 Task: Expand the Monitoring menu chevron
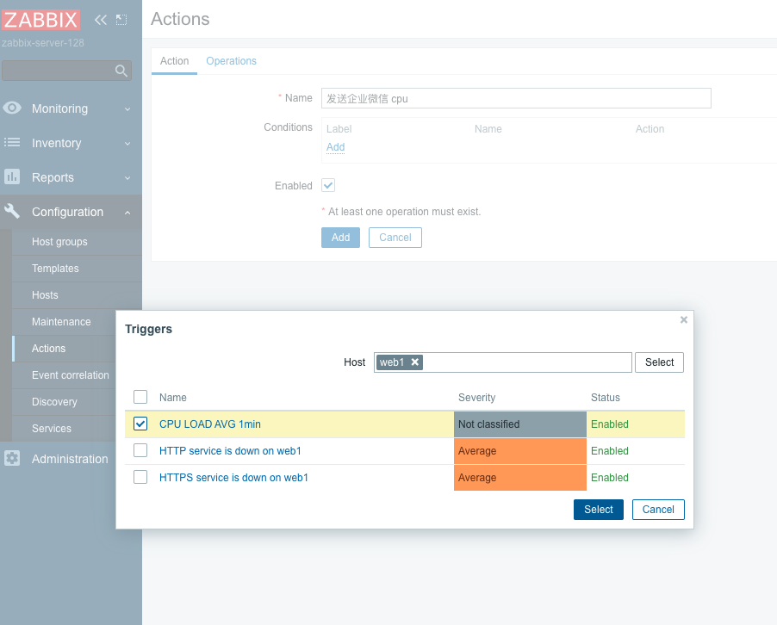click(127, 109)
